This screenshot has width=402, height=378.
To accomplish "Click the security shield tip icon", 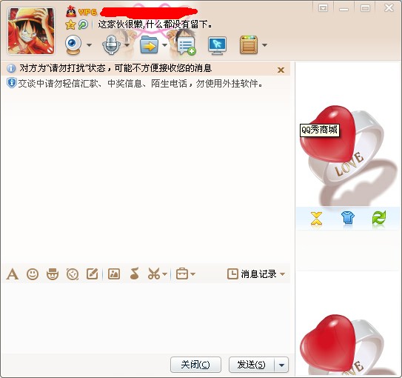I will click(12, 83).
